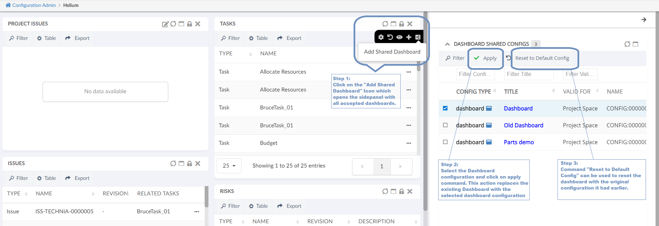Uncheck the Dashboard config row checkbox
The image size is (659, 226).
[x=445, y=108]
